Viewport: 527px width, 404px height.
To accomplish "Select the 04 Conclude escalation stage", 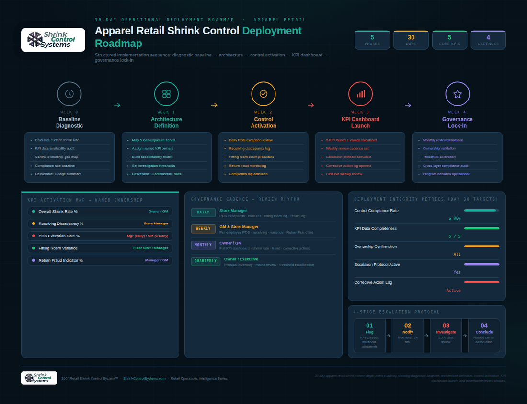I will 484,336.
